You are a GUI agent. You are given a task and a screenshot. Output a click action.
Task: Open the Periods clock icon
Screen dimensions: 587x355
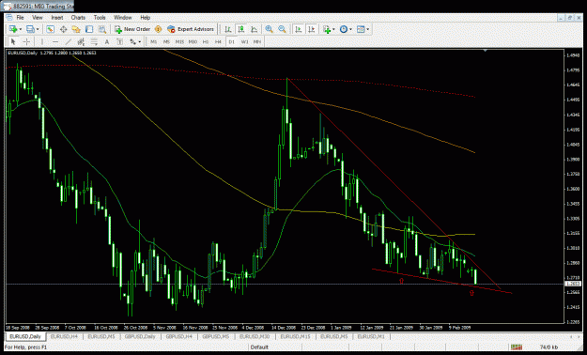(344, 29)
